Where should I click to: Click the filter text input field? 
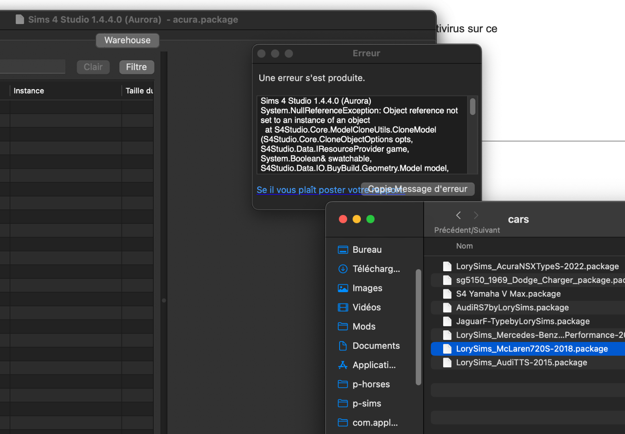(x=32, y=67)
